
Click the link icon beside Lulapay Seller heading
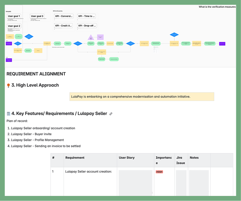tap(111, 114)
